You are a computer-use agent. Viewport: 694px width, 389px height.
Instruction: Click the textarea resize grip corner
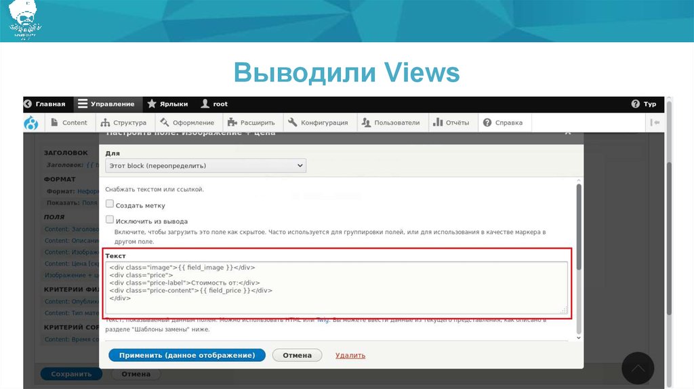564,310
